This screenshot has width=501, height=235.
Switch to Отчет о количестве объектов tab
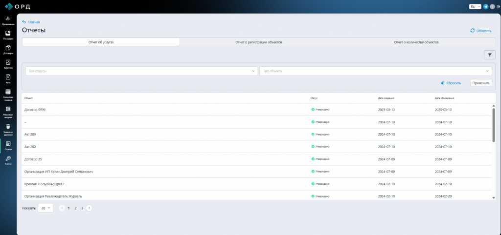(x=416, y=42)
